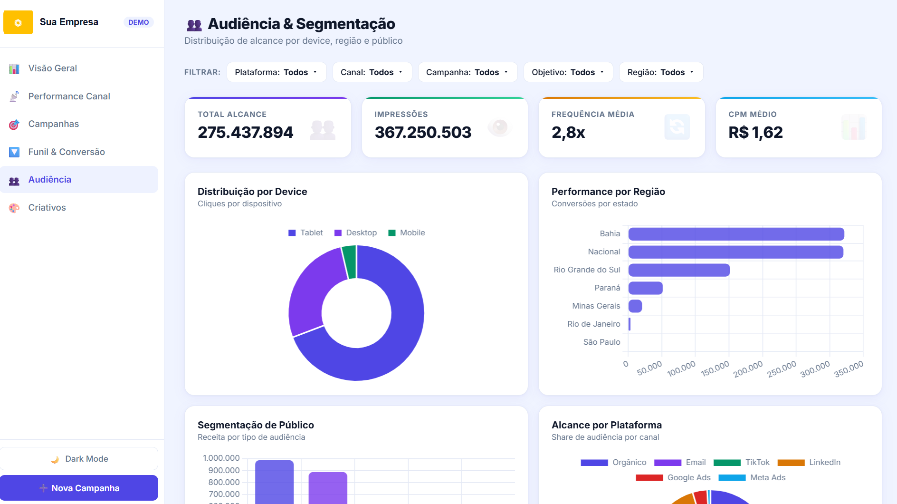
Task: Click the DEMO badge
Action: 139,22
